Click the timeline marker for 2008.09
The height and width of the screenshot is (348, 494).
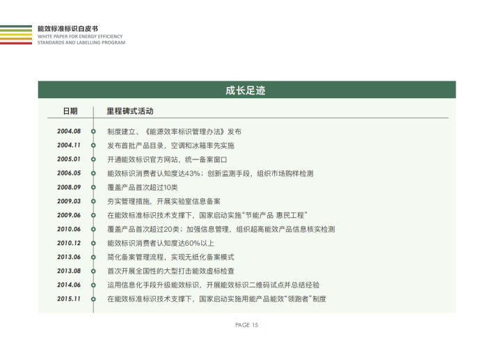(93, 187)
